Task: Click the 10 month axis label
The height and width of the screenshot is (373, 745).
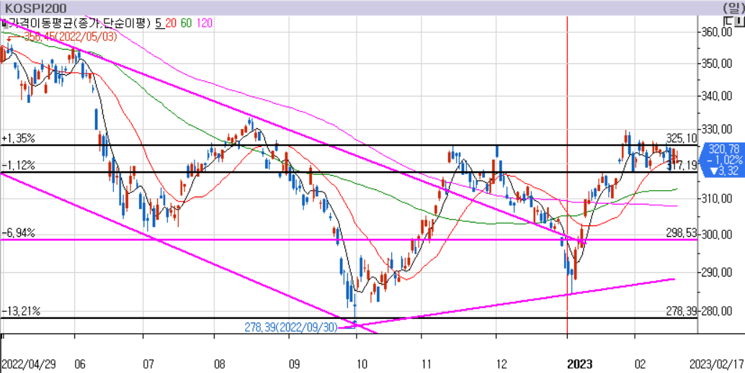Action: click(362, 364)
